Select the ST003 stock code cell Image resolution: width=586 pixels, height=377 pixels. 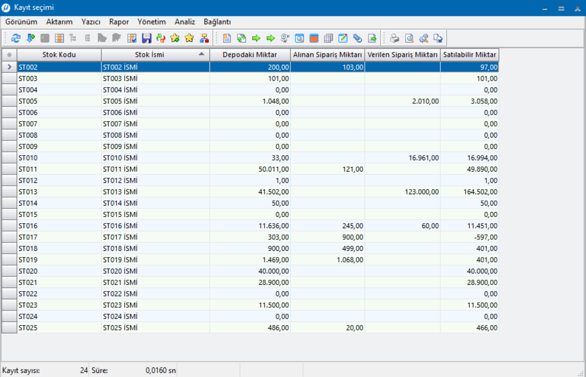tap(59, 78)
